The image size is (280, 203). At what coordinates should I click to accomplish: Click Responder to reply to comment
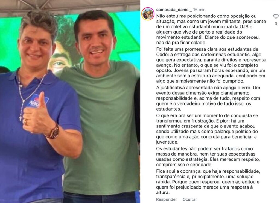[x=167, y=199]
